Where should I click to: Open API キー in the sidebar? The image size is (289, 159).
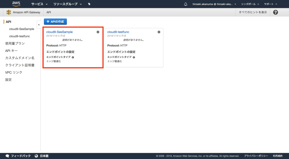11,51
